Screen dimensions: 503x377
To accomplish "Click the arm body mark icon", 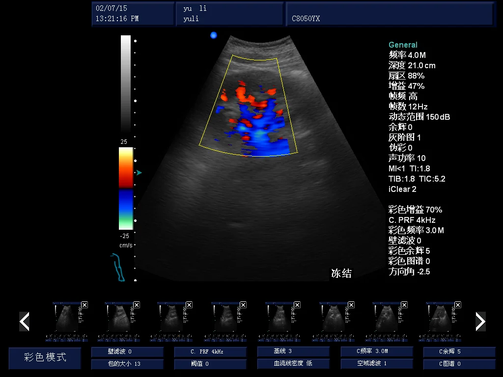I will [118, 268].
